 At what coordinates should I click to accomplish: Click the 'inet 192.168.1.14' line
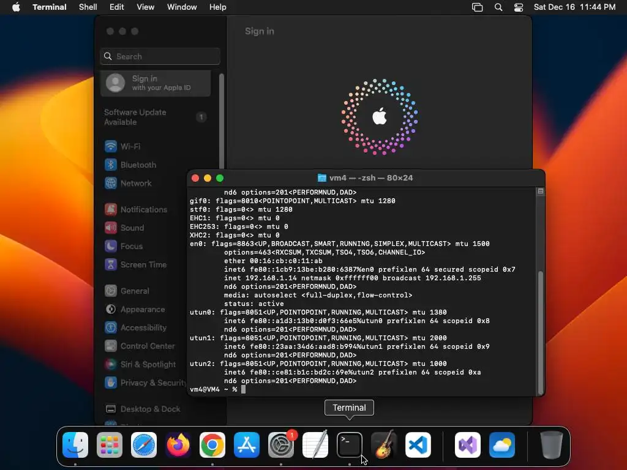pyautogui.click(x=352, y=278)
